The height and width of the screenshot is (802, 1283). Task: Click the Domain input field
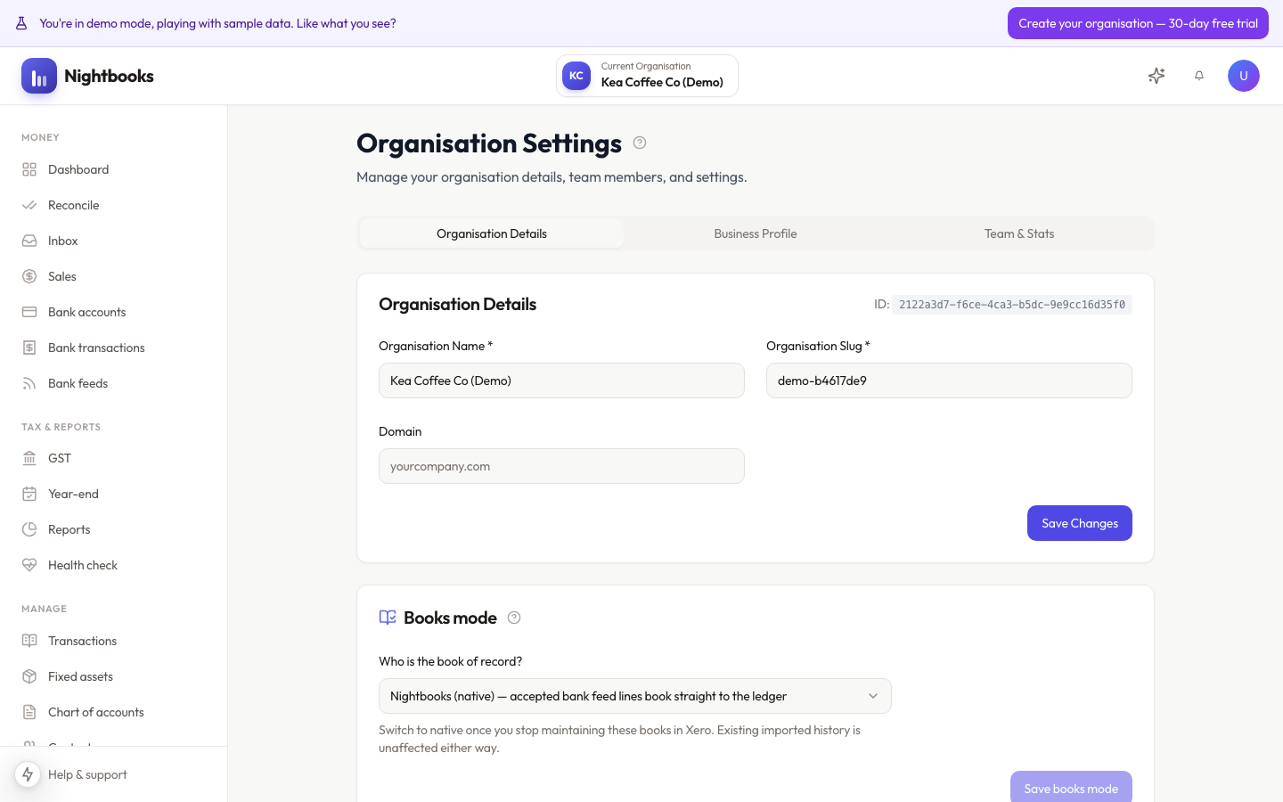click(x=561, y=466)
